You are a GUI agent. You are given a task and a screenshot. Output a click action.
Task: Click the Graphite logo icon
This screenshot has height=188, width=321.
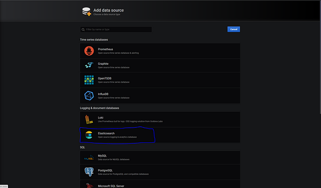point(89,65)
